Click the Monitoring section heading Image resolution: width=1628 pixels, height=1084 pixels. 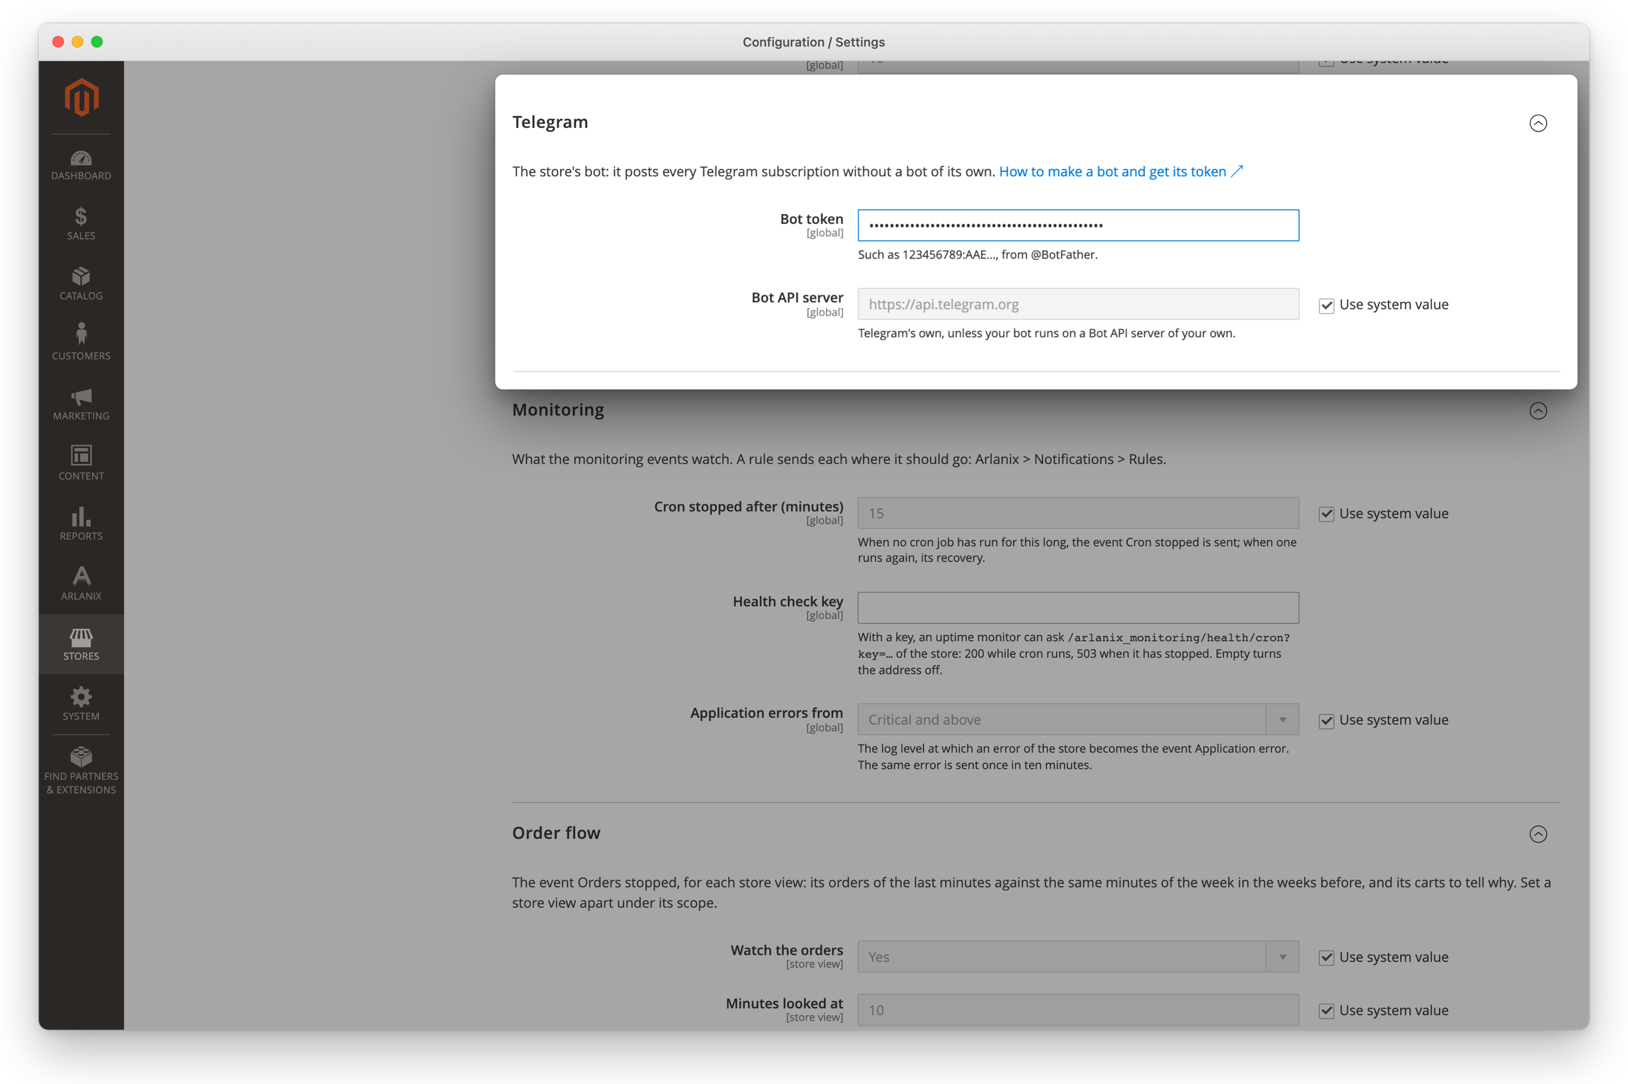tap(558, 410)
